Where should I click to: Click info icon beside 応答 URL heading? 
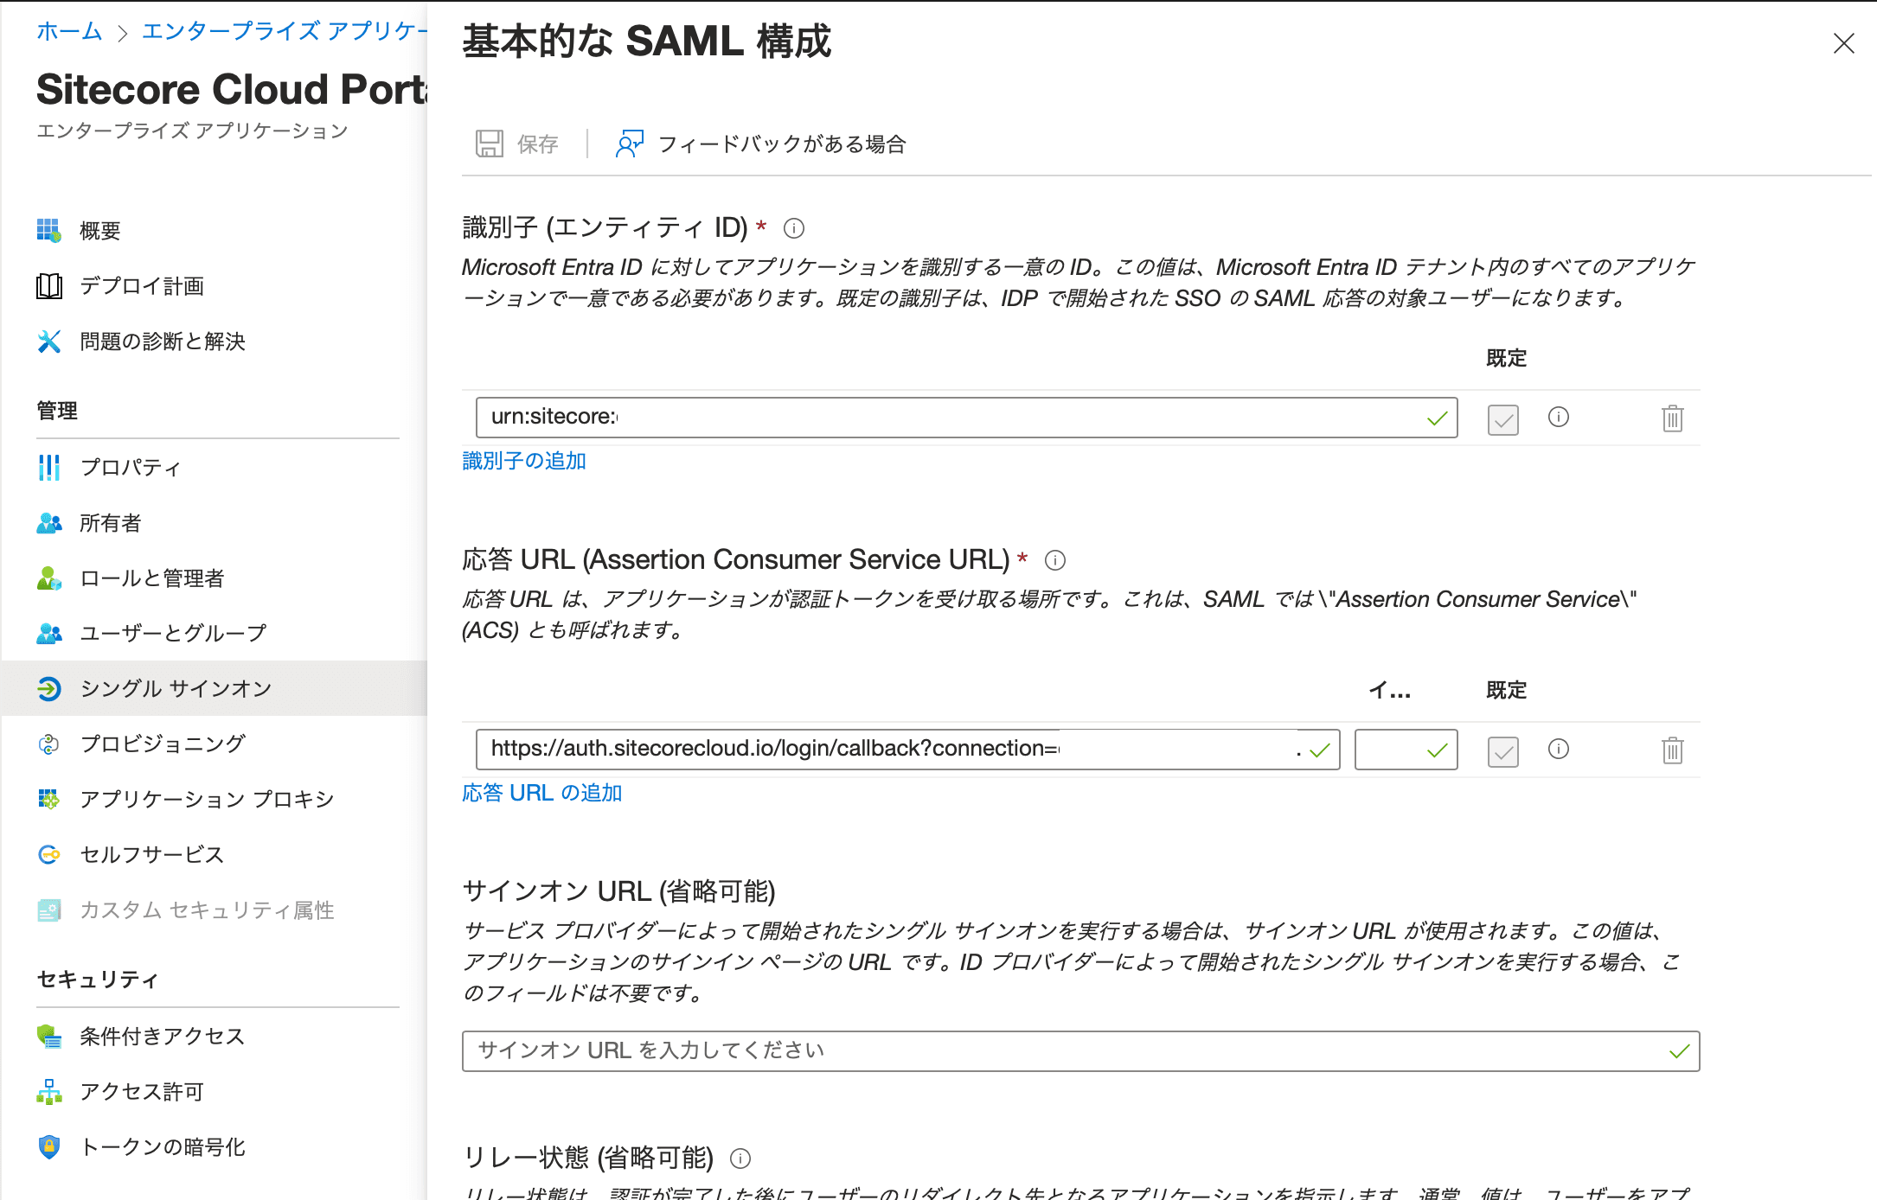point(1054,560)
